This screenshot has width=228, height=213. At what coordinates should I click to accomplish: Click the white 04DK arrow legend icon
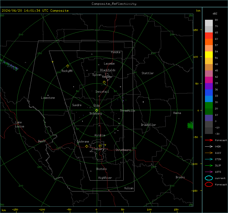209,146
